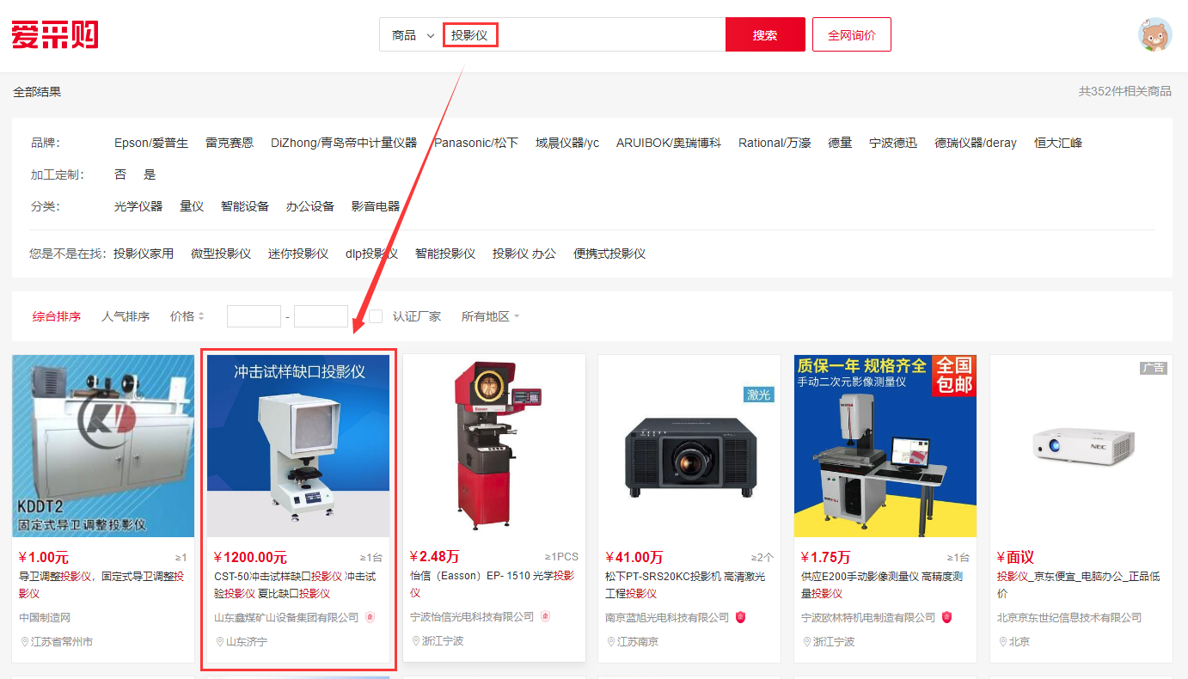1188x679 pixels.
Task: Choose brand 恒大汇峰
Action: 1058,143
